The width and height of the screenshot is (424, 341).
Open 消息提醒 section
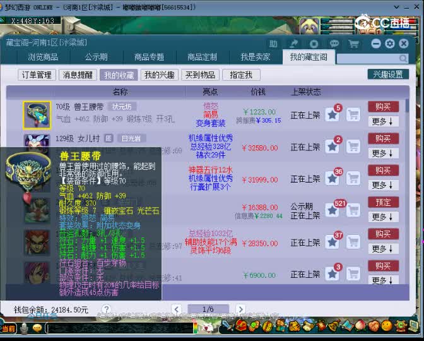[x=78, y=75]
